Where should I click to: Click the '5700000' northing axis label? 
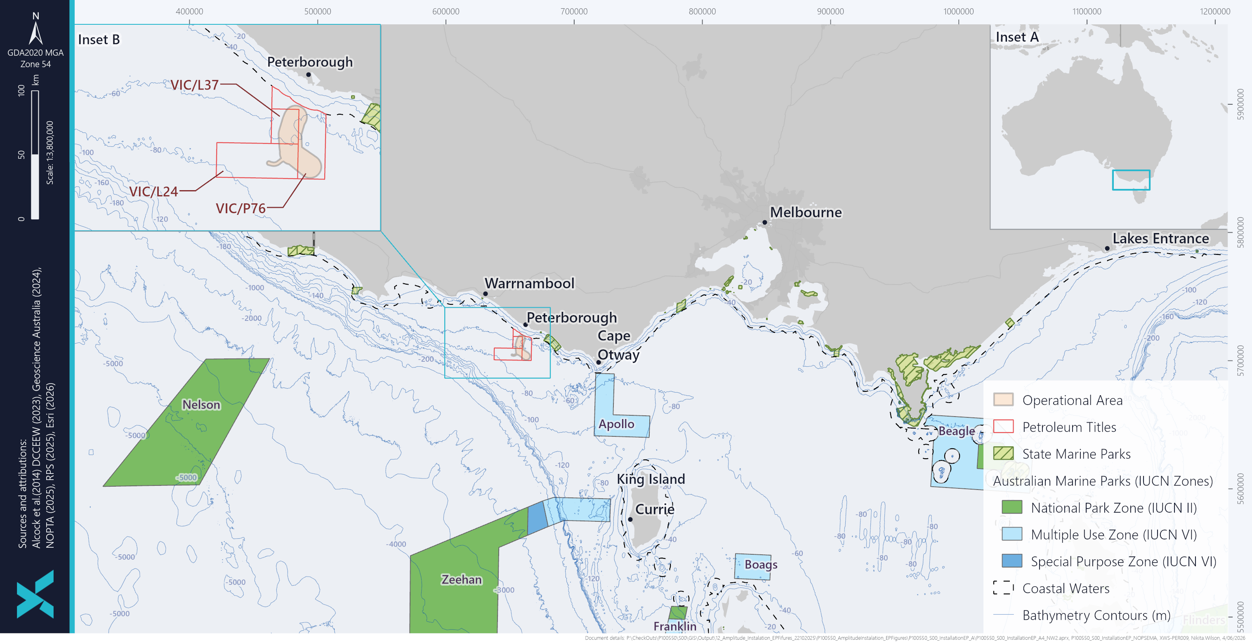click(x=1241, y=360)
